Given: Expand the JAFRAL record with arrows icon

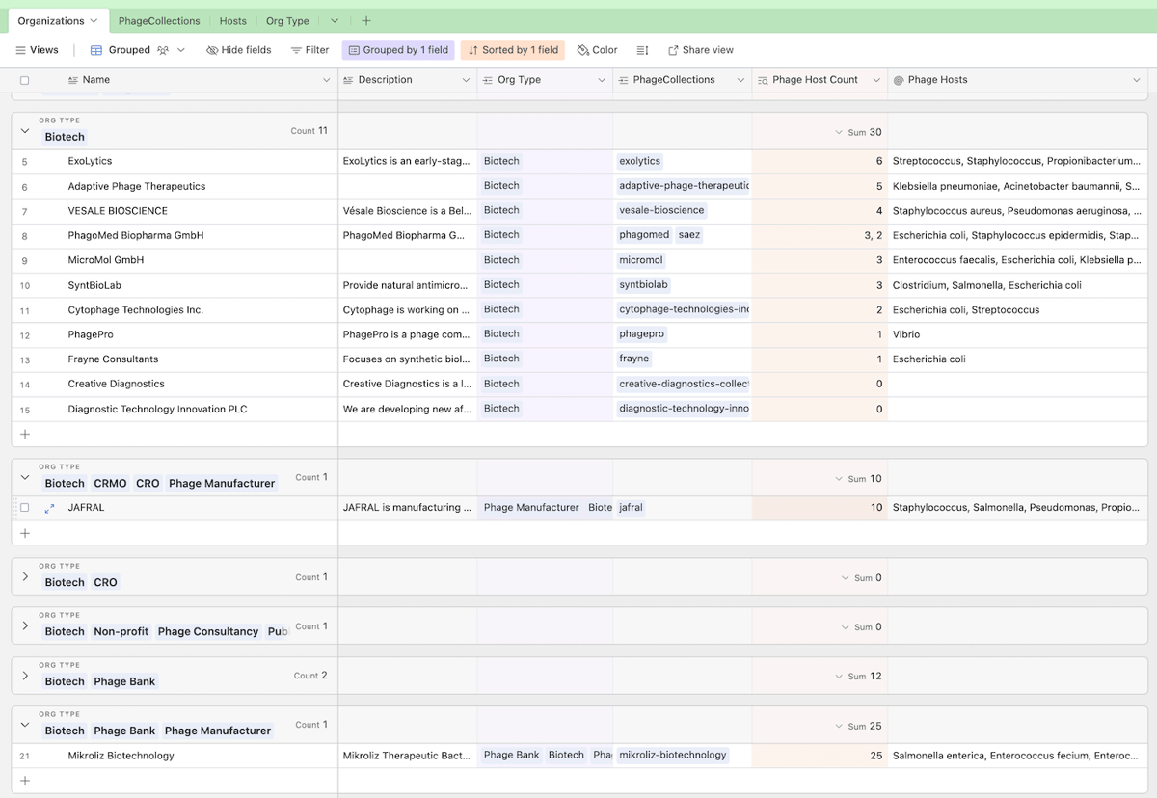Looking at the screenshot, I should click(49, 508).
